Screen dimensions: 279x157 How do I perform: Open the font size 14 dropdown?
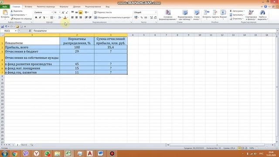pyautogui.click(x=60, y=13)
